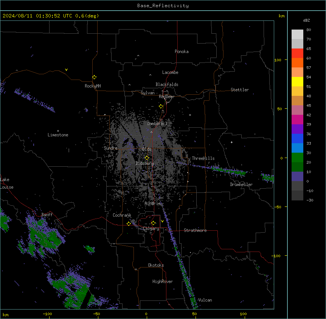Viewport: 326px width, 319px height.
Task: Click the Olds town label
Action: coord(147,149)
